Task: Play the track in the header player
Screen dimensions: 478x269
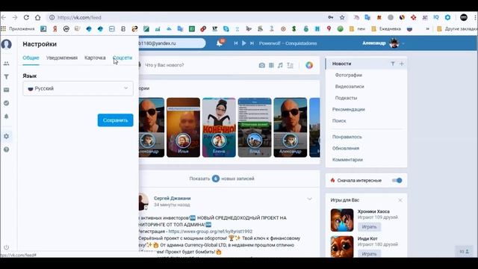Action: (244, 43)
